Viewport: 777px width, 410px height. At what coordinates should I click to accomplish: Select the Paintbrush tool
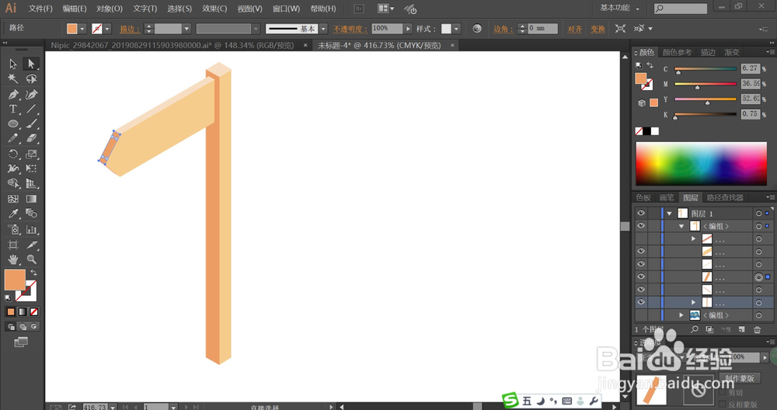tap(31, 123)
